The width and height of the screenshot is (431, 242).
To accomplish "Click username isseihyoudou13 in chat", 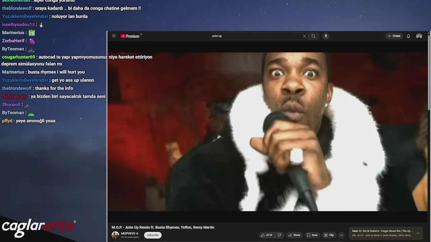I will (x=18, y=25).
